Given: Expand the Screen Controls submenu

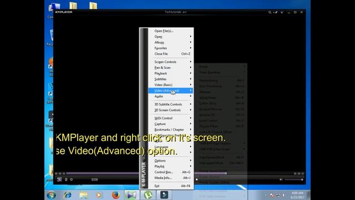Looking at the screenshot, I should point(171,62).
